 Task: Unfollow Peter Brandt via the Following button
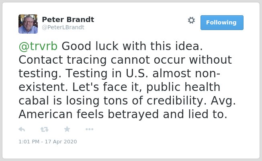222,23
